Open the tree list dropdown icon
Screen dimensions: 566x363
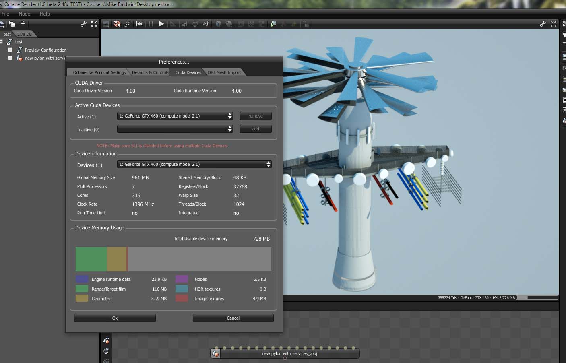coord(2,24)
